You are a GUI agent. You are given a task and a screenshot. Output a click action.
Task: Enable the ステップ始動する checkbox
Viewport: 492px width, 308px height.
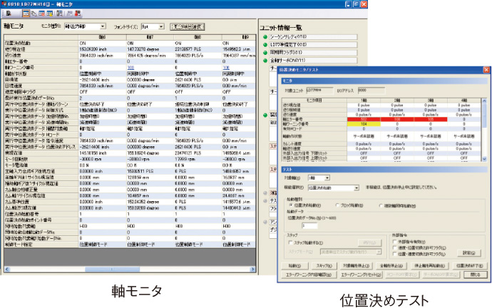point(292,243)
